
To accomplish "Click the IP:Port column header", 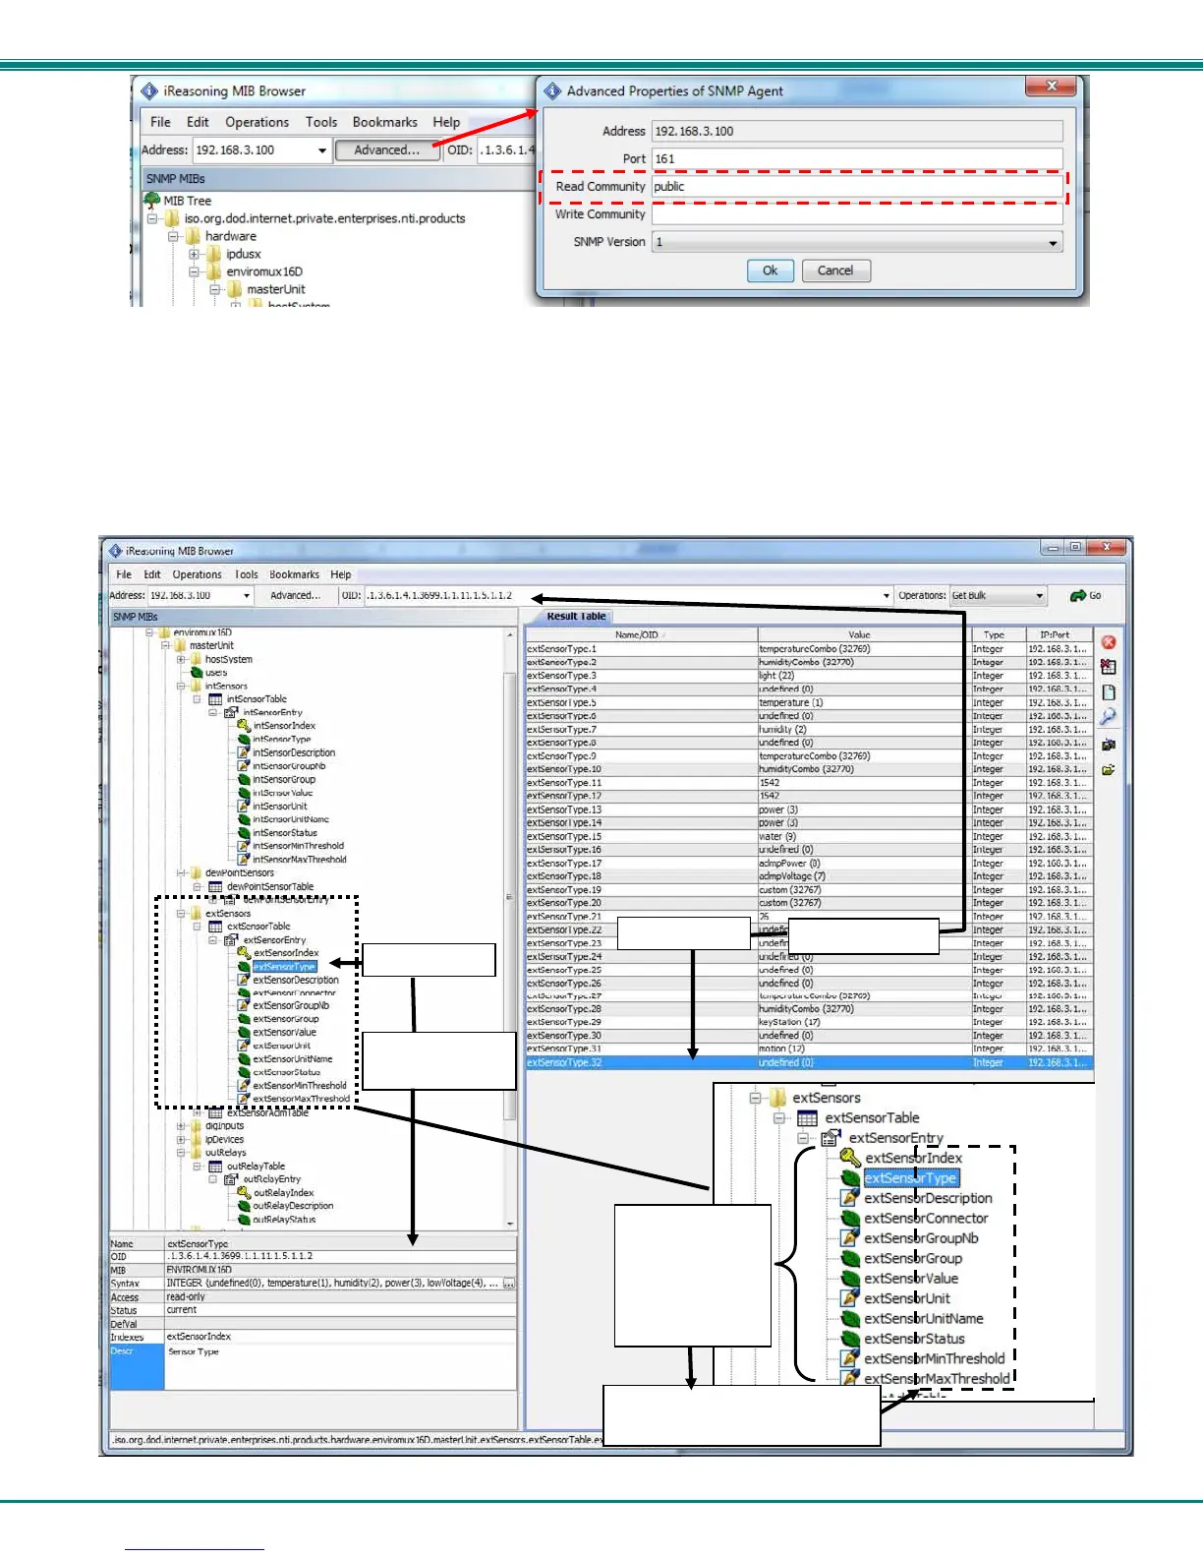I will coord(1058,635).
